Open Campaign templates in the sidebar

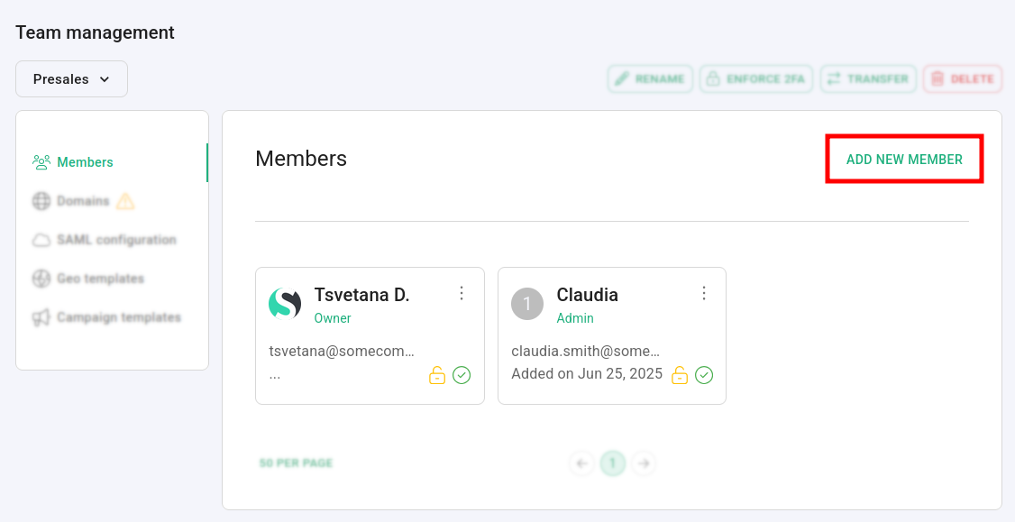click(x=118, y=317)
